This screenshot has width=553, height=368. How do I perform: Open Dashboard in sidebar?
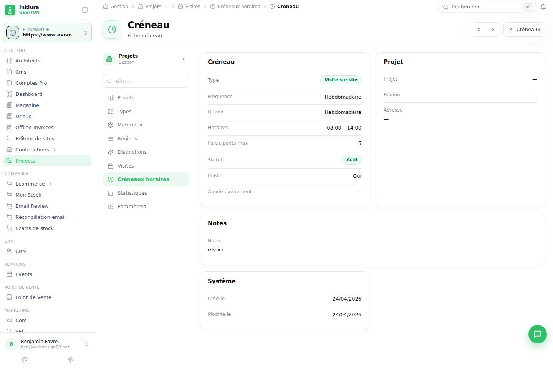point(47,94)
